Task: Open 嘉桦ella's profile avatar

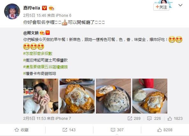Action: point(12,11)
